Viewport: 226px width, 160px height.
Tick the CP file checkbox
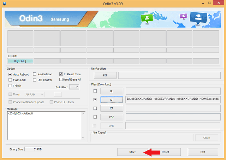click(95, 108)
